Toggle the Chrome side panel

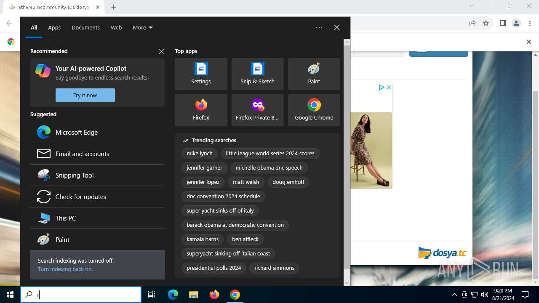pos(502,23)
